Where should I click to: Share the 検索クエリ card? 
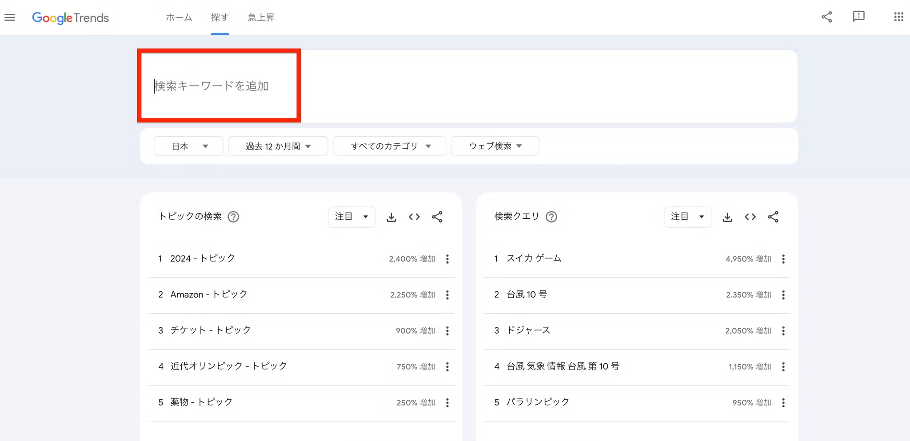coord(773,217)
